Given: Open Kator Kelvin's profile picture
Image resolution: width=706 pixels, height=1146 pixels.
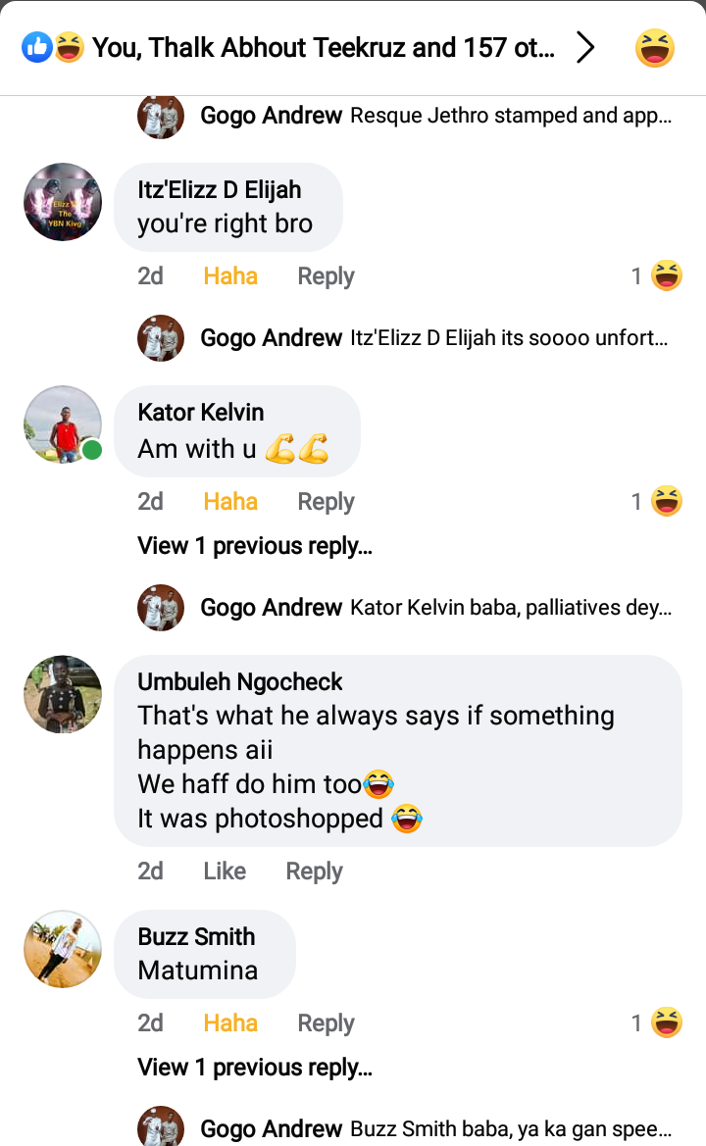Looking at the screenshot, I should (63, 424).
